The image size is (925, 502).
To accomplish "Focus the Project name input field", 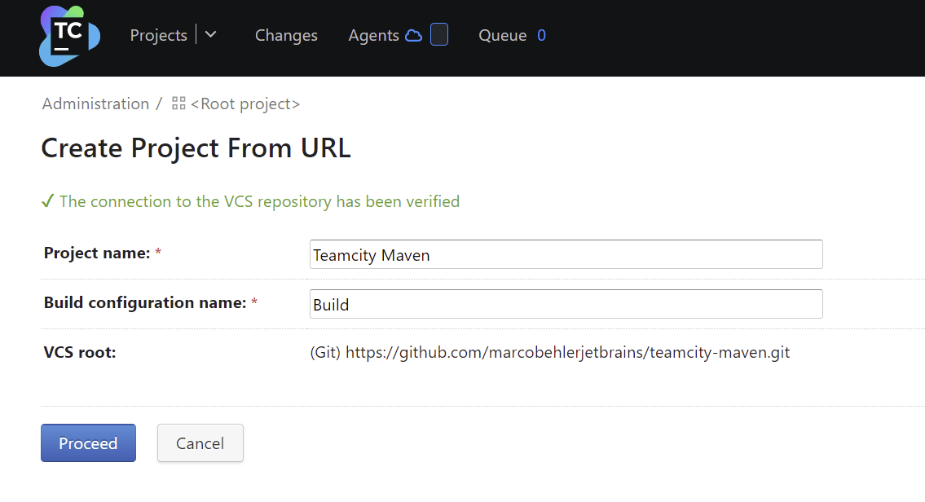I will 566,254.
